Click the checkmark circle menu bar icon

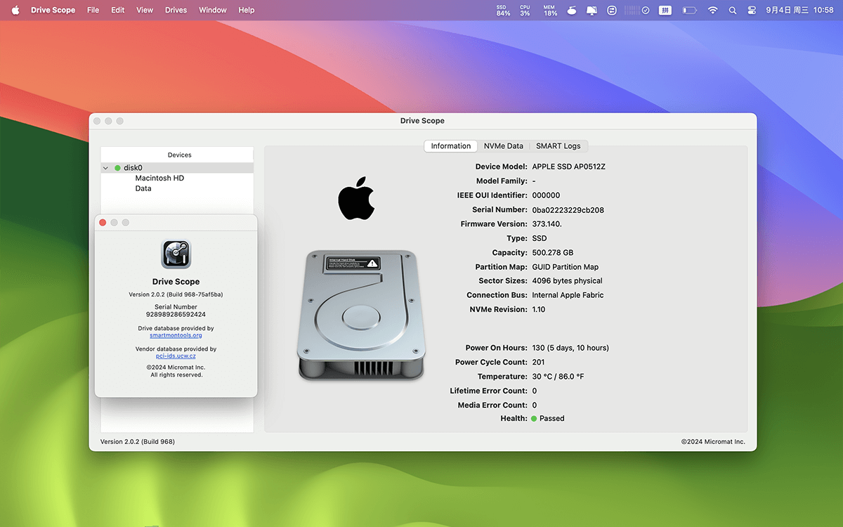click(x=646, y=11)
